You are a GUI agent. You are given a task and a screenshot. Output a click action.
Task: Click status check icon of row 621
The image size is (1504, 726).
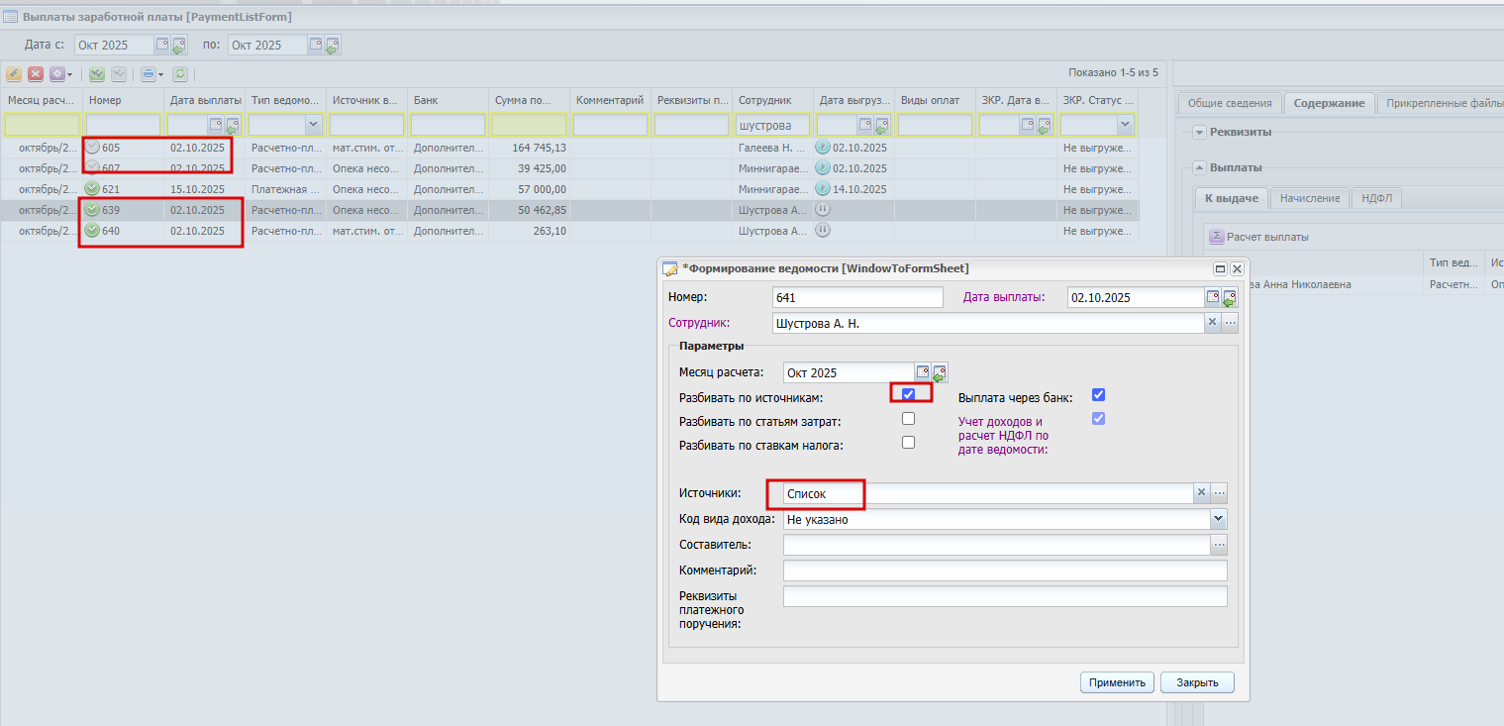click(93, 189)
